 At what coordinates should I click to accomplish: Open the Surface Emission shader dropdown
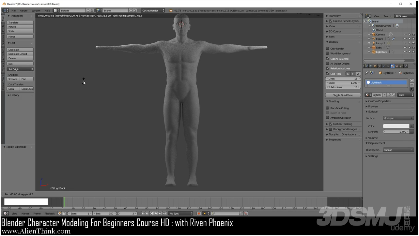398,118
